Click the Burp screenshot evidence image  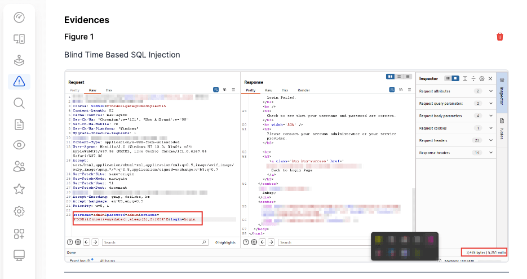pyautogui.click(x=286, y=166)
